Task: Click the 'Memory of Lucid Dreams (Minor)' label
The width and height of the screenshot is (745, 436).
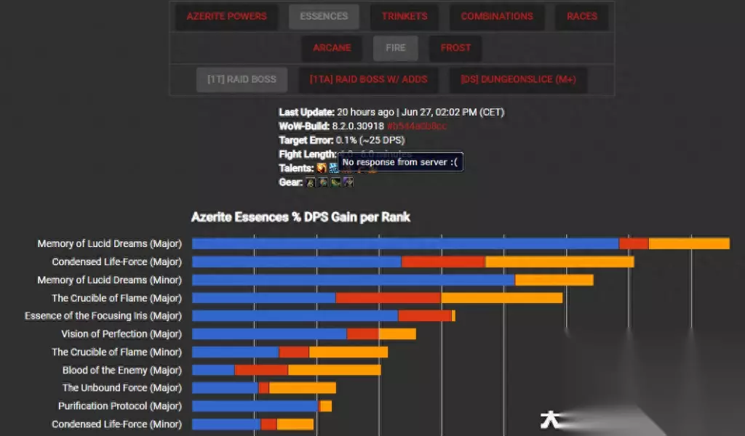Action: [109, 280]
